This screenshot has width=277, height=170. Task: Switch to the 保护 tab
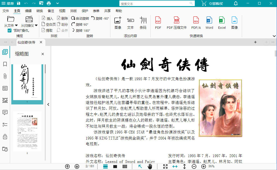click(85, 11)
